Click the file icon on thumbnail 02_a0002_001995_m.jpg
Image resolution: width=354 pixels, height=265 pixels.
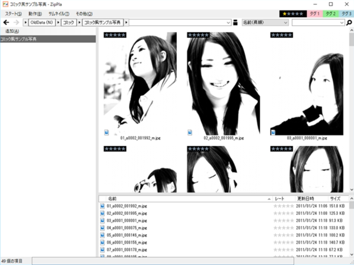pyautogui.click(x=190, y=132)
